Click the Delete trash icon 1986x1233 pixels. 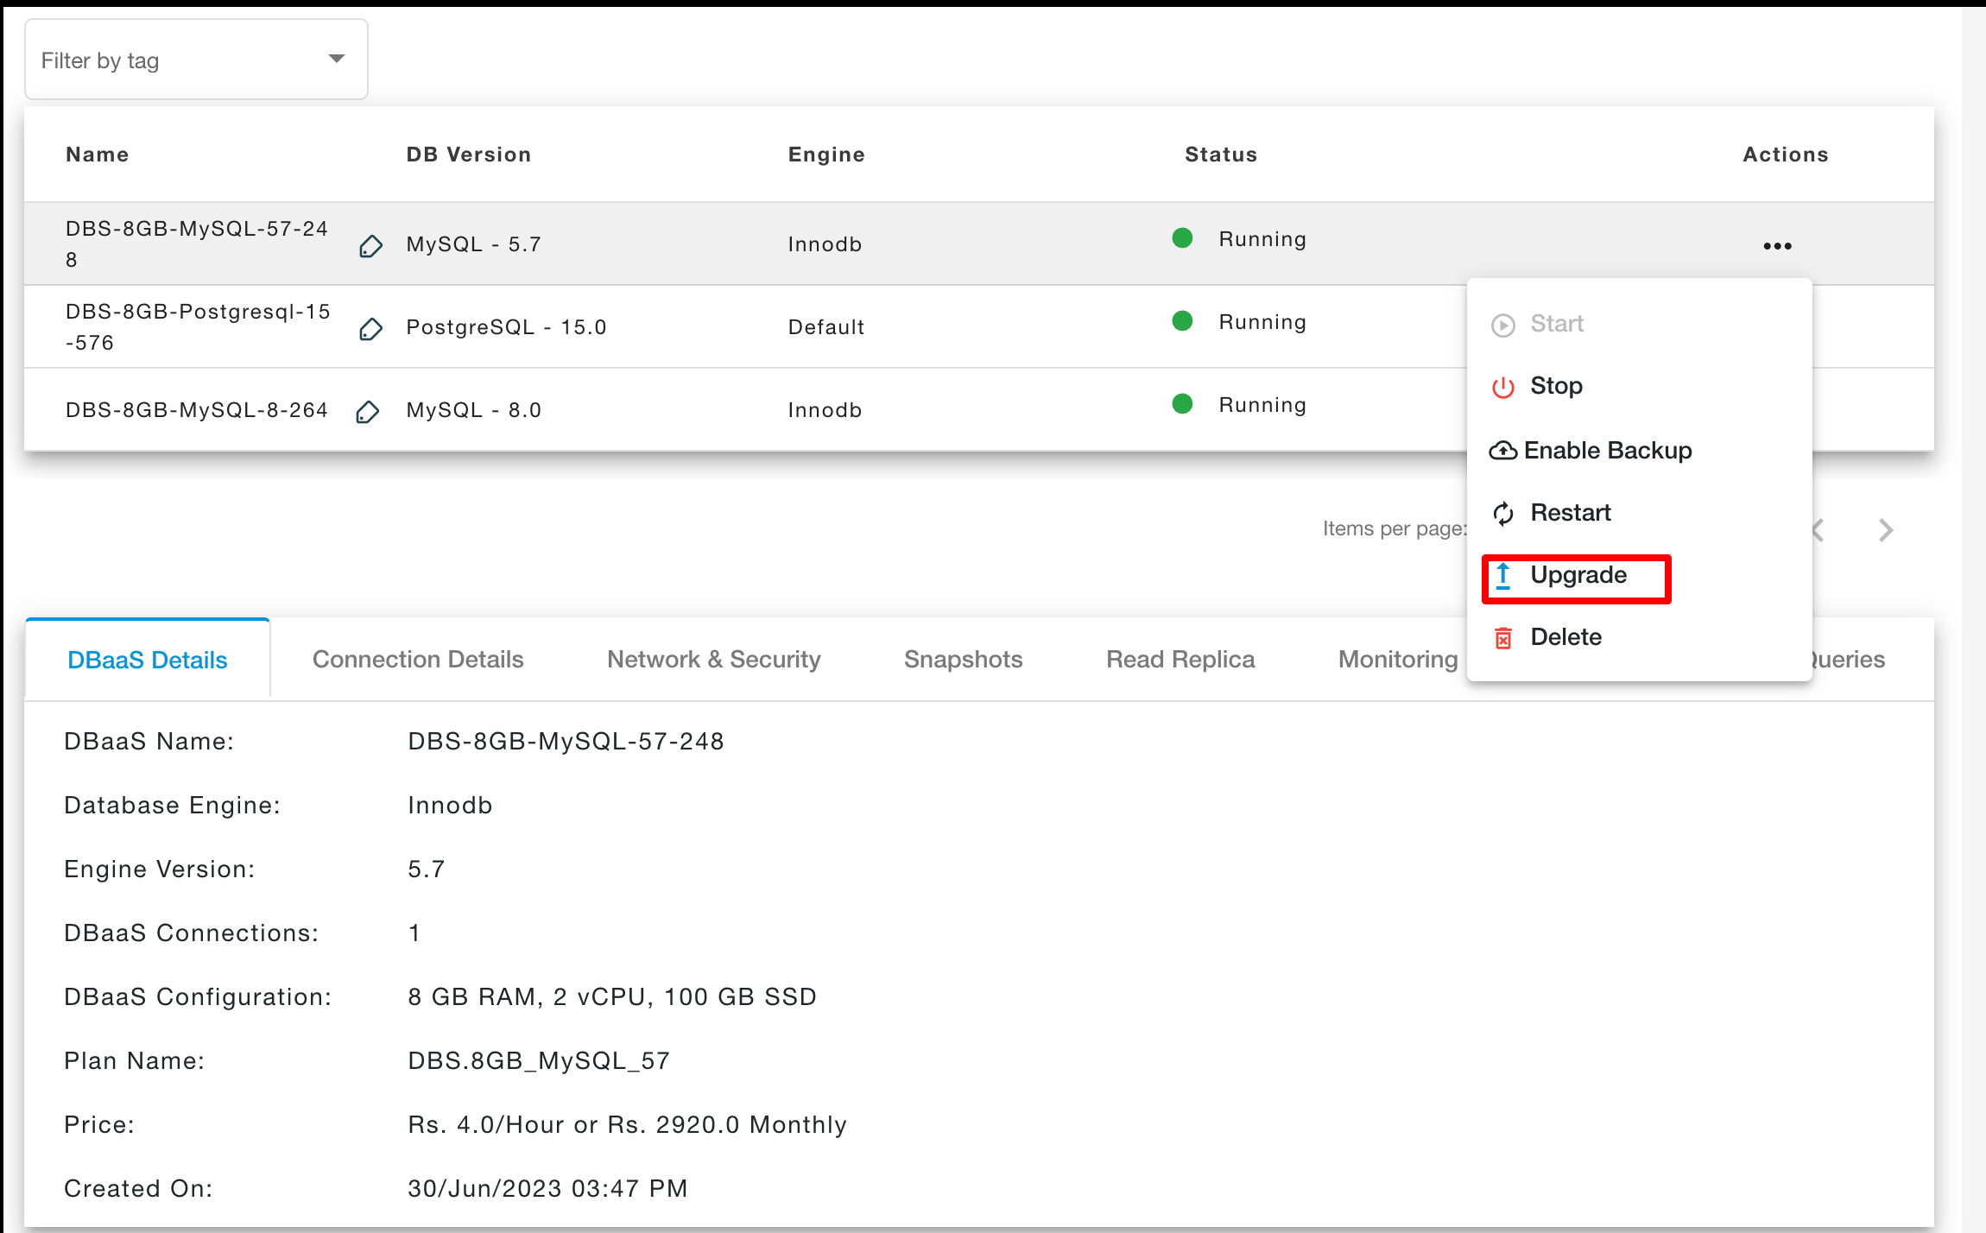pyautogui.click(x=1502, y=636)
